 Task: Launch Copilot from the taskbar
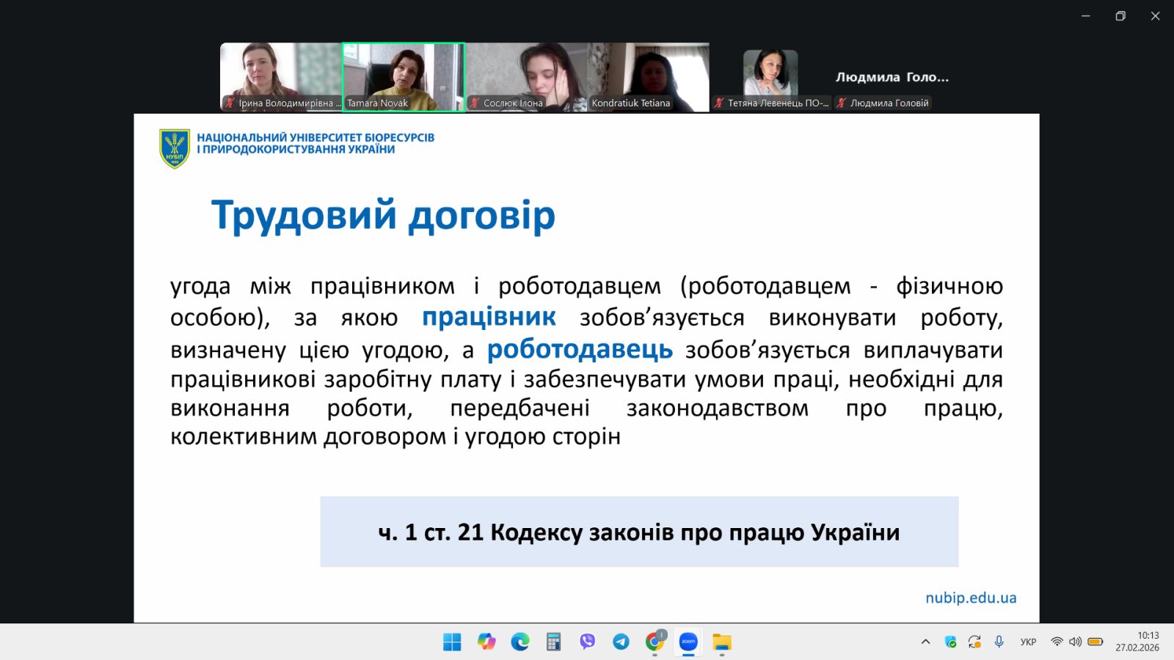tap(486, 642)
